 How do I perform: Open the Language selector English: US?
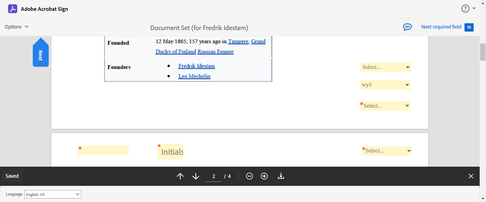(53, 194)
